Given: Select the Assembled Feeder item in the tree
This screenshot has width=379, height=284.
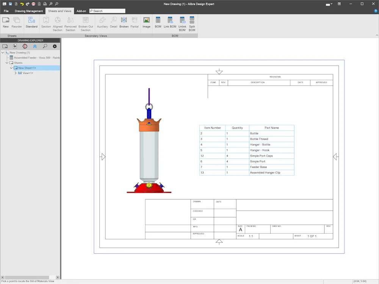Looking at the screenshot, I should (x=37, y=58).
